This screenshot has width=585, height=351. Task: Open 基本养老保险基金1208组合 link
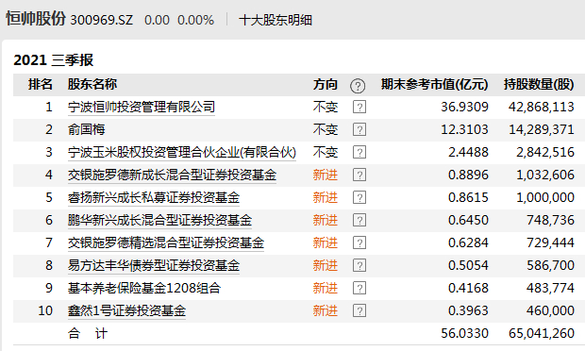click(x=144, y=288)
